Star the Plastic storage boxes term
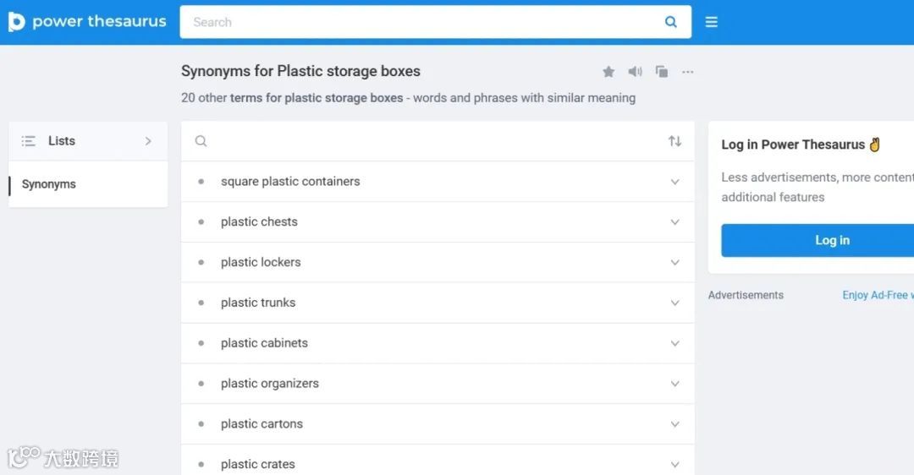This screenshot has height=475, width=914. [608, 72]
